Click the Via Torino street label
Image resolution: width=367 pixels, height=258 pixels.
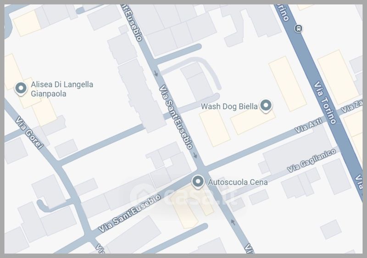tap(325, 103)
